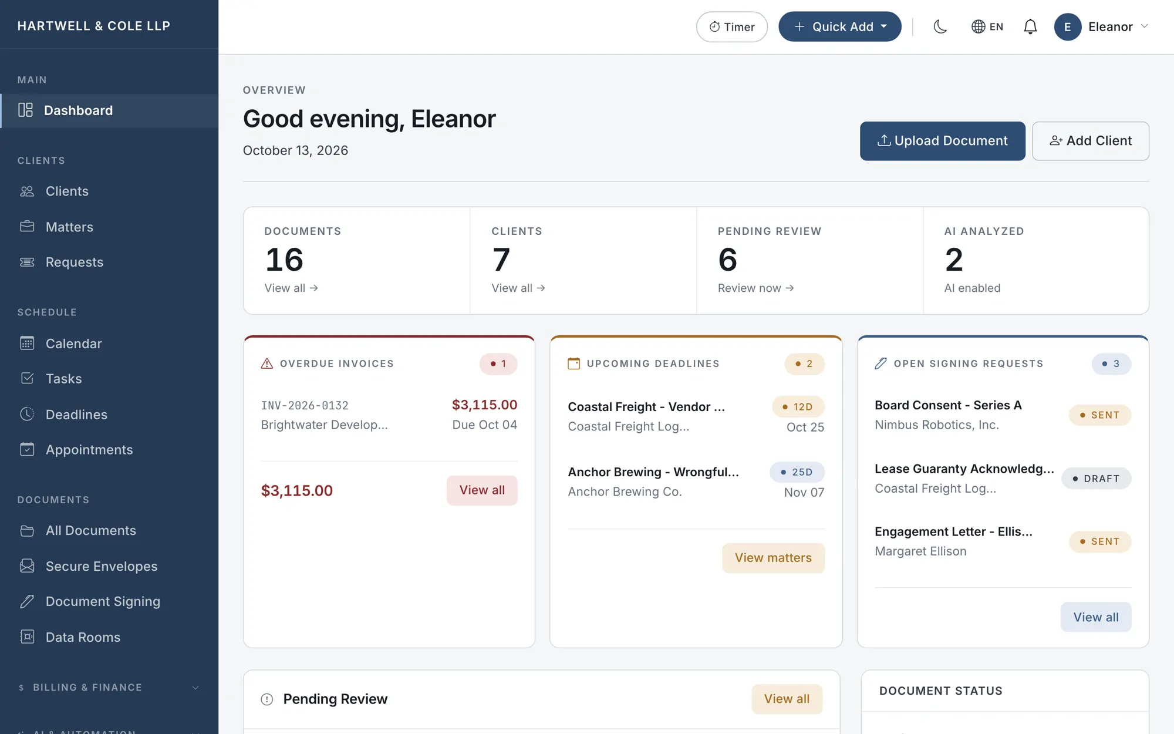The width and height of the screenshot is (1174, 734).
Task: Go to Secure Envelopes page
Action: coord(109,566)
